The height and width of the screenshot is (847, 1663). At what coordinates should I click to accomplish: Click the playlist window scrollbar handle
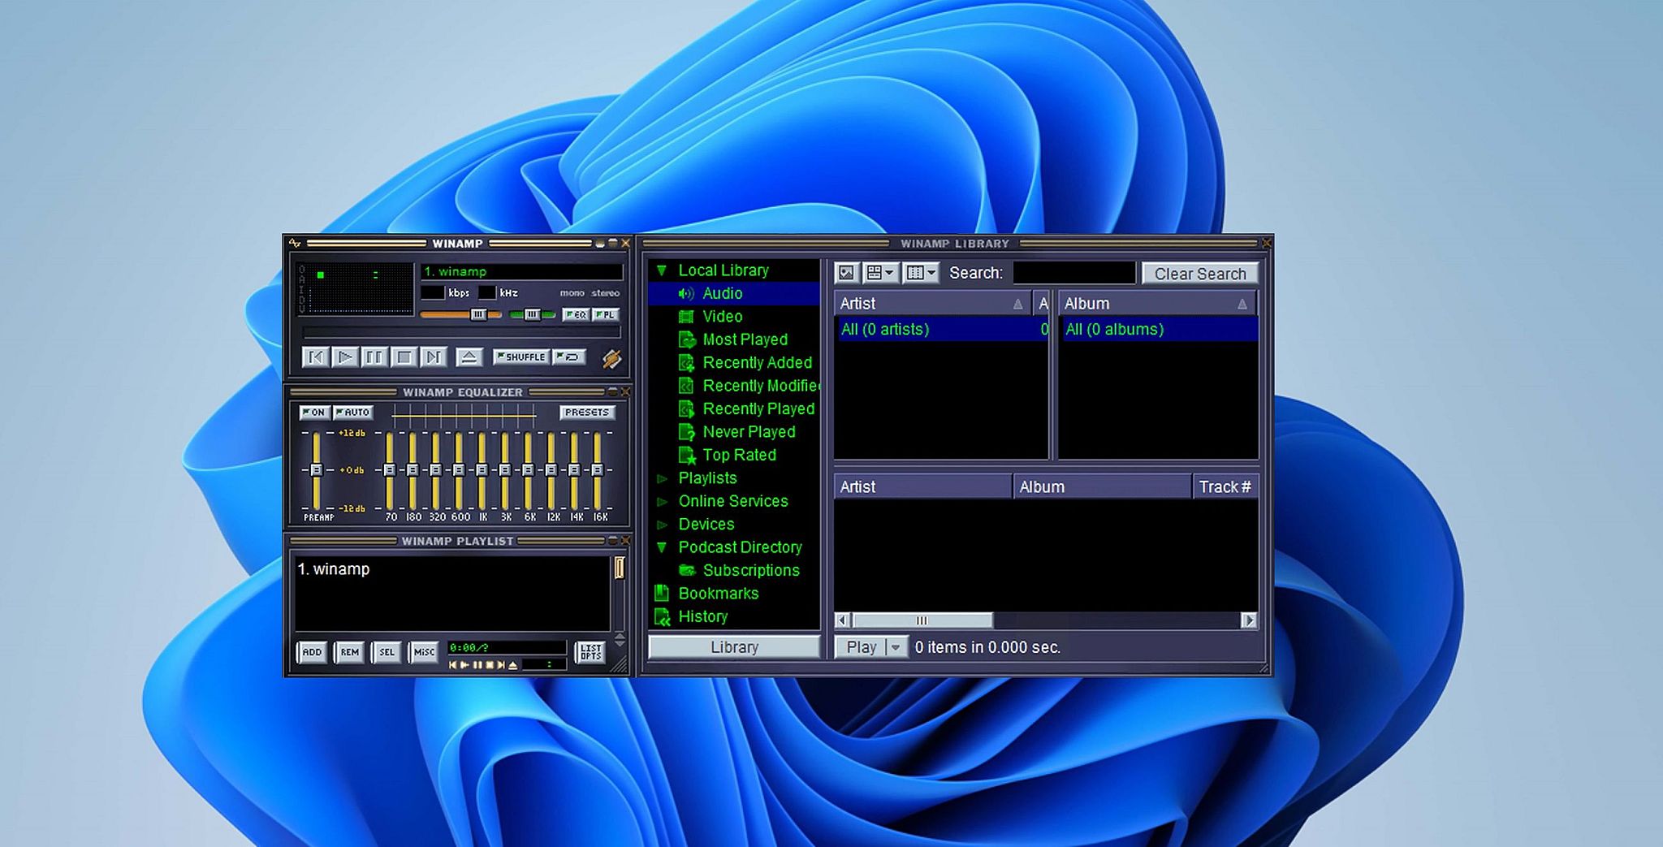point(619,568)
